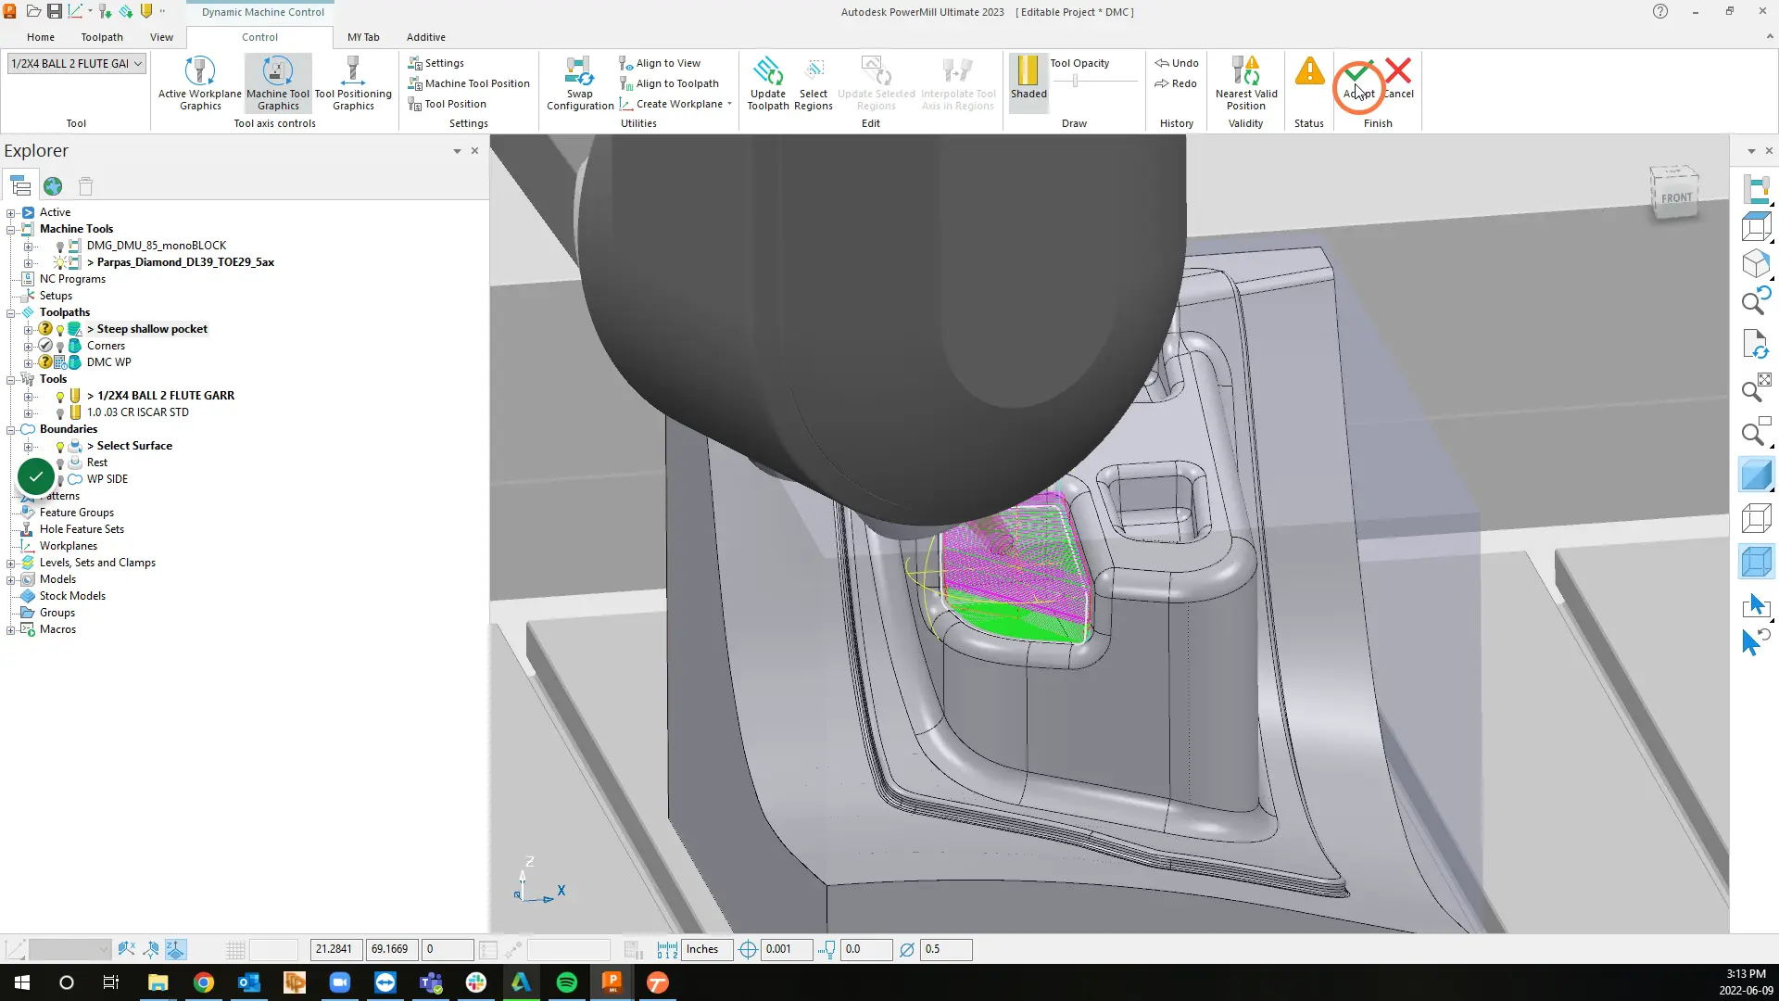Expand the Macros tree node
The height and width of the screenshot is (1001, 1779).
tap(11, 629)
